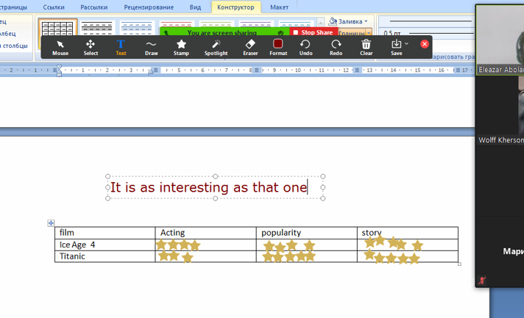This screenshot has height=318, width=524.
Task: Open the Format color options
Action: pos(278,47)
